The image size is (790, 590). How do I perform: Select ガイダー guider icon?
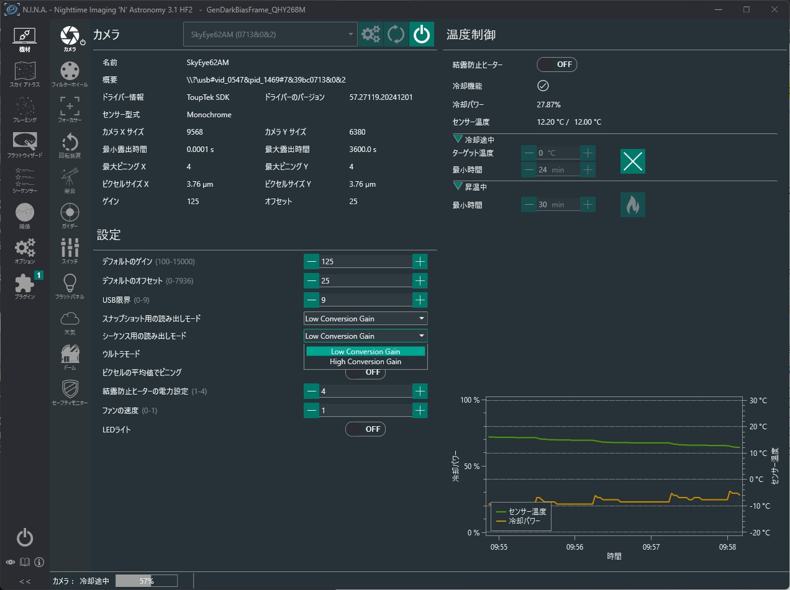[70, 216]
